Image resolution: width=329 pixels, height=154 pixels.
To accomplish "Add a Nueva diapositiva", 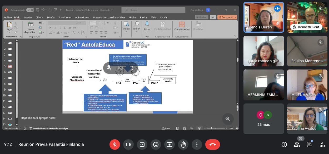I will tap(31, 27).
